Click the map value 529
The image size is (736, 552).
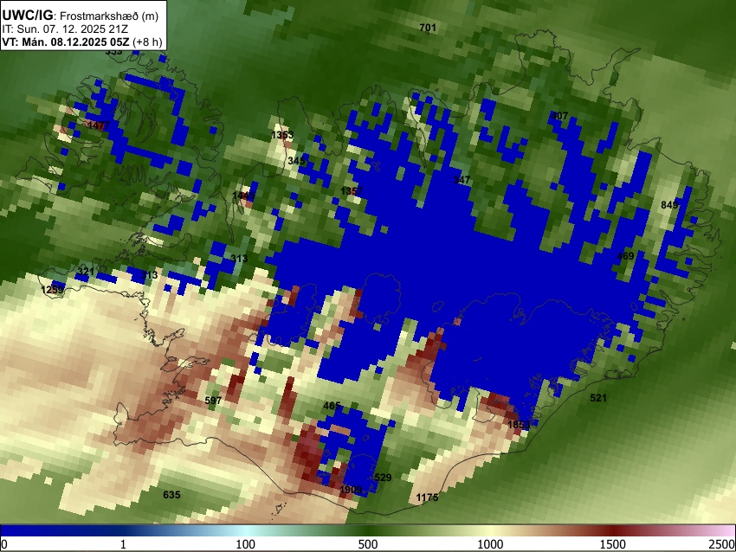click(x=383, y=478)
